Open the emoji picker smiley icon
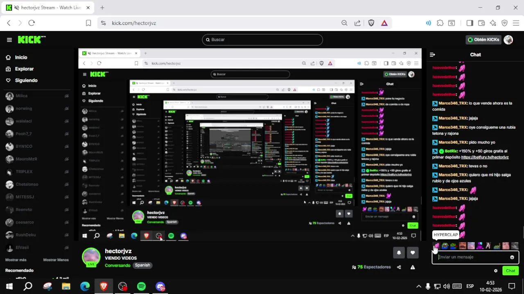 point(512,257)
